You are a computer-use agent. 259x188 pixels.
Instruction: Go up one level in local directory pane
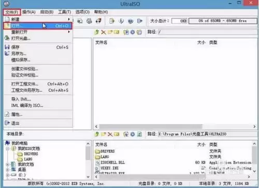[97, 134]
